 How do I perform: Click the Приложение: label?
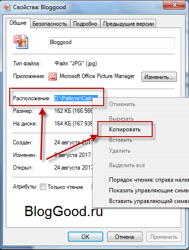tap(29, 76)
